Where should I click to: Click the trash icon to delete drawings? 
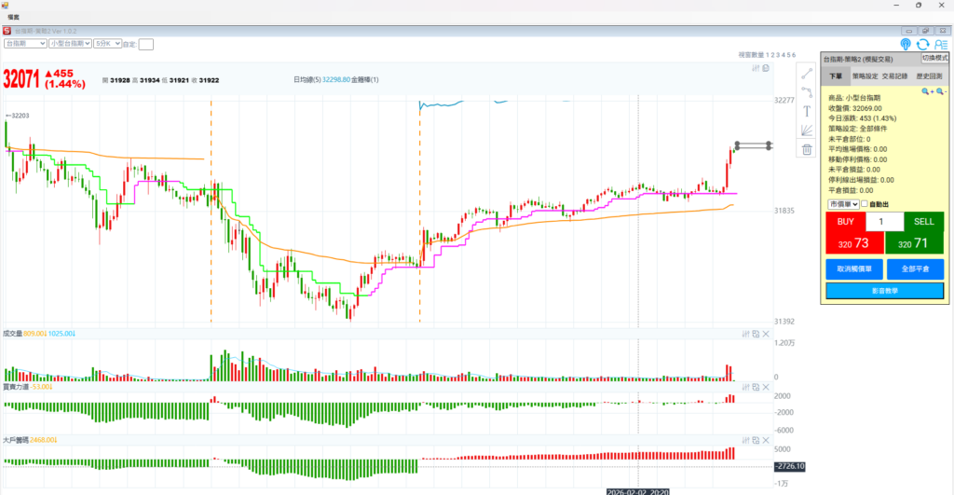tap(807, 149)
